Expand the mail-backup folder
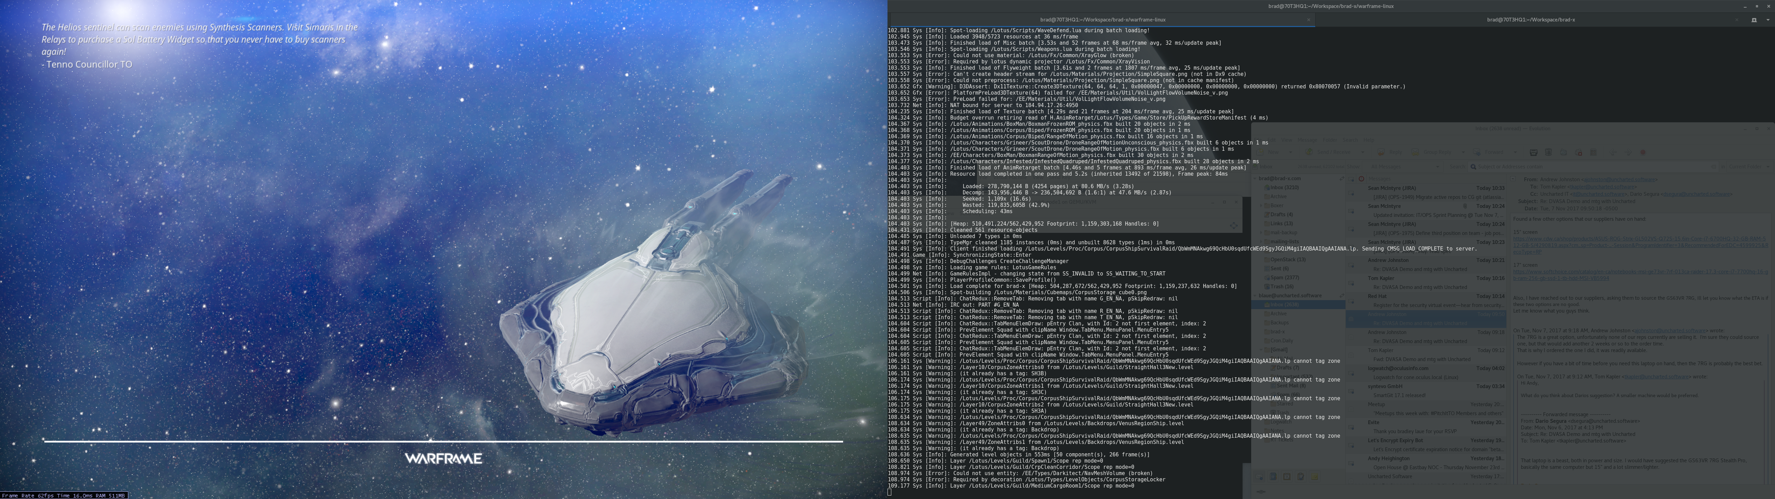This screenshot has width=1775, height=499. pyautogui.click(x=1261, y=232)
